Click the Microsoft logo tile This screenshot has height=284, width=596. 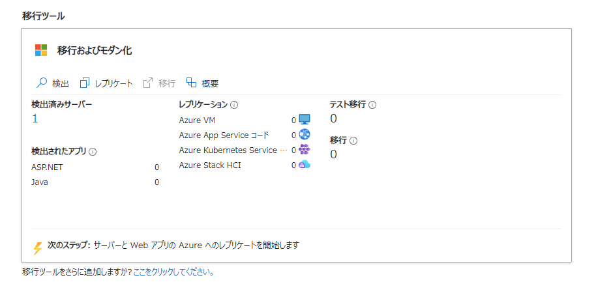[x=41, y=50]
